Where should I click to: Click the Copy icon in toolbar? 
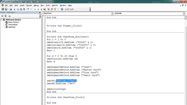click(x=18, y=9)
